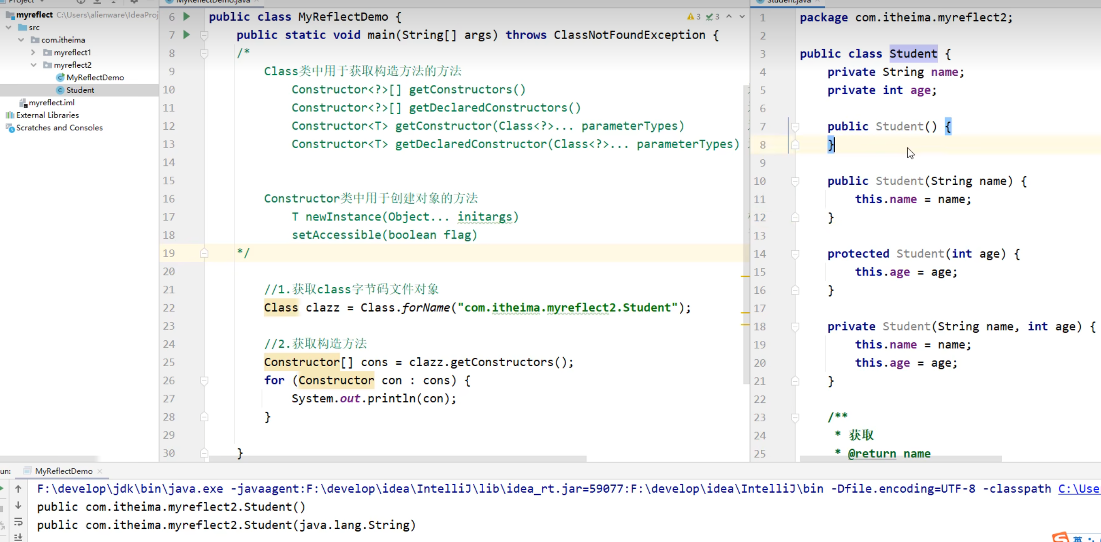The image size is (1101, 542).
Task: Collapse the com.itheima package node
Action: pyautogui.click(x=21, y=40)
